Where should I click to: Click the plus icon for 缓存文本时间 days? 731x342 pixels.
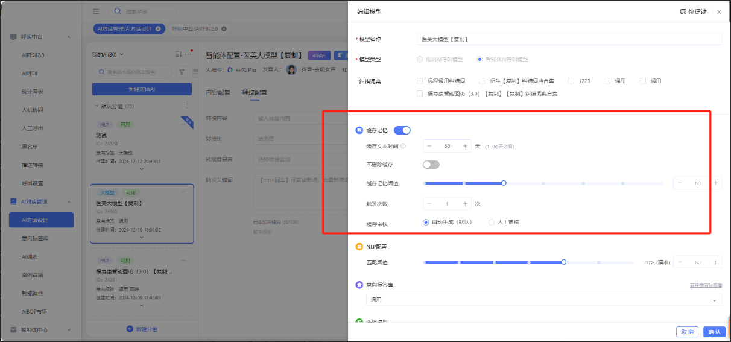point(465,146)
